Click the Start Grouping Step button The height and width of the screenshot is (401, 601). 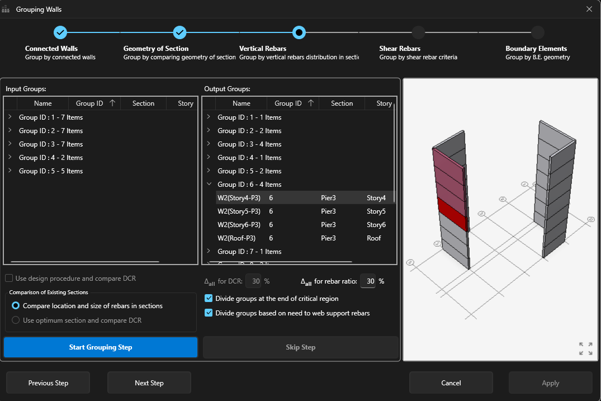(101, 347)
